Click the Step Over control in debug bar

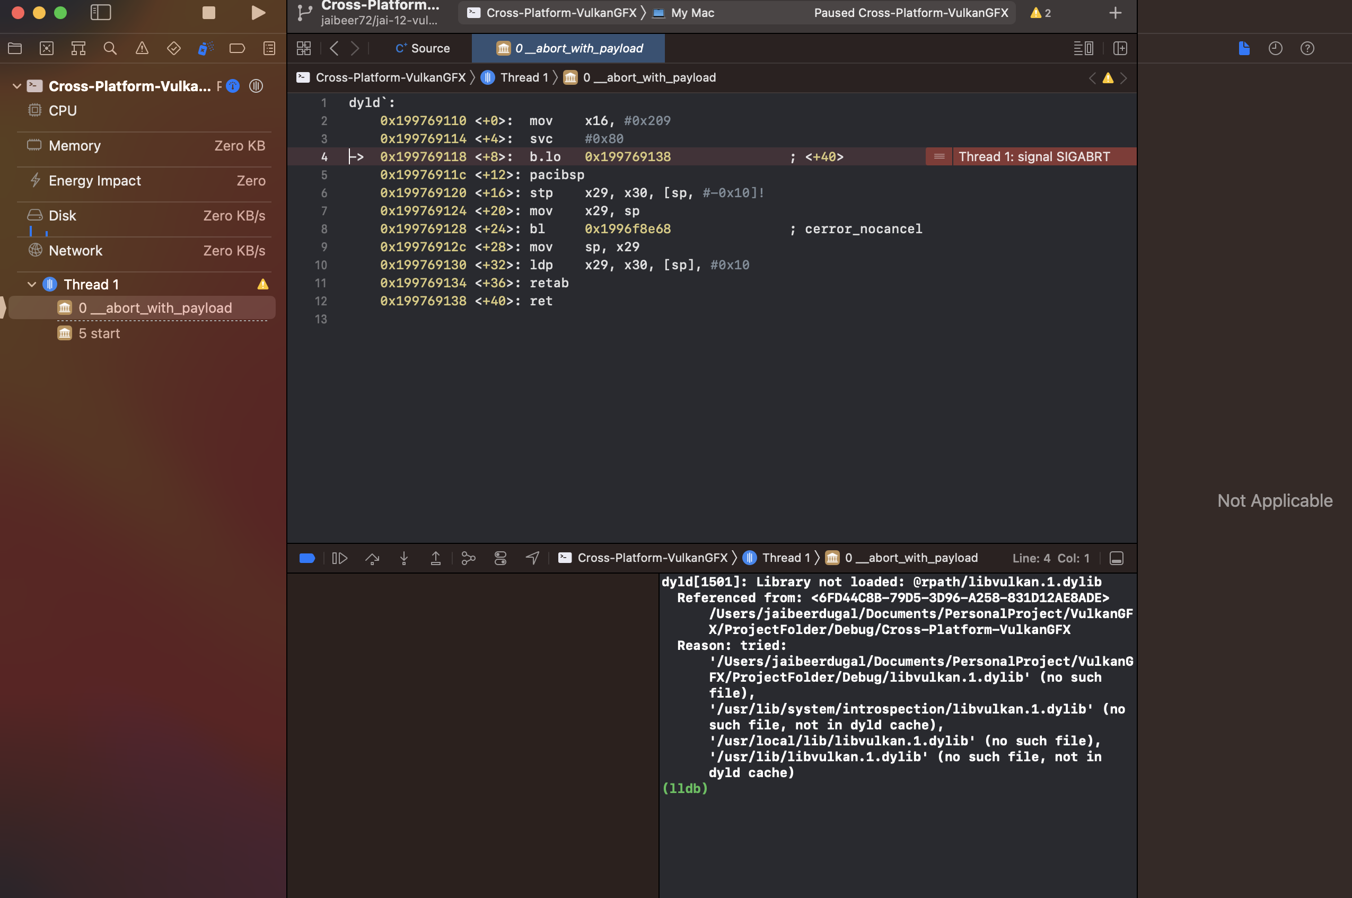372,558
